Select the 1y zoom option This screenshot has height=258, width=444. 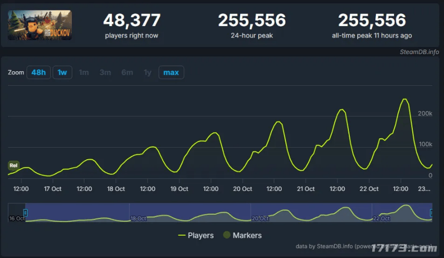[148, 72]
